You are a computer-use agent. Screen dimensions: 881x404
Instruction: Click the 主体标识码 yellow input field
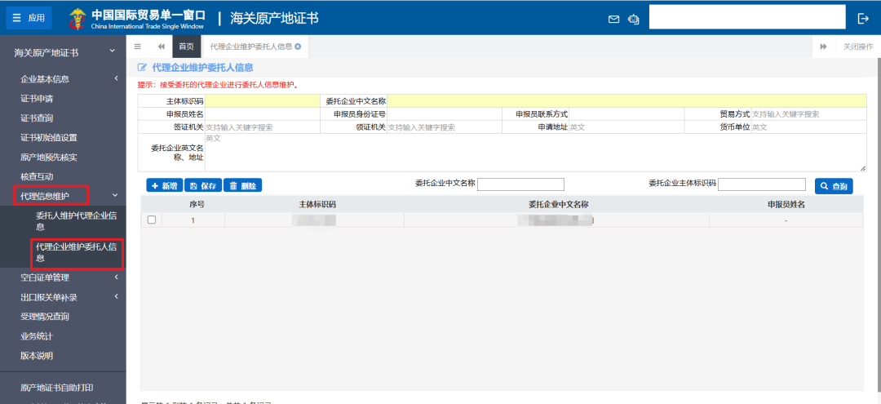coord(263,101)
